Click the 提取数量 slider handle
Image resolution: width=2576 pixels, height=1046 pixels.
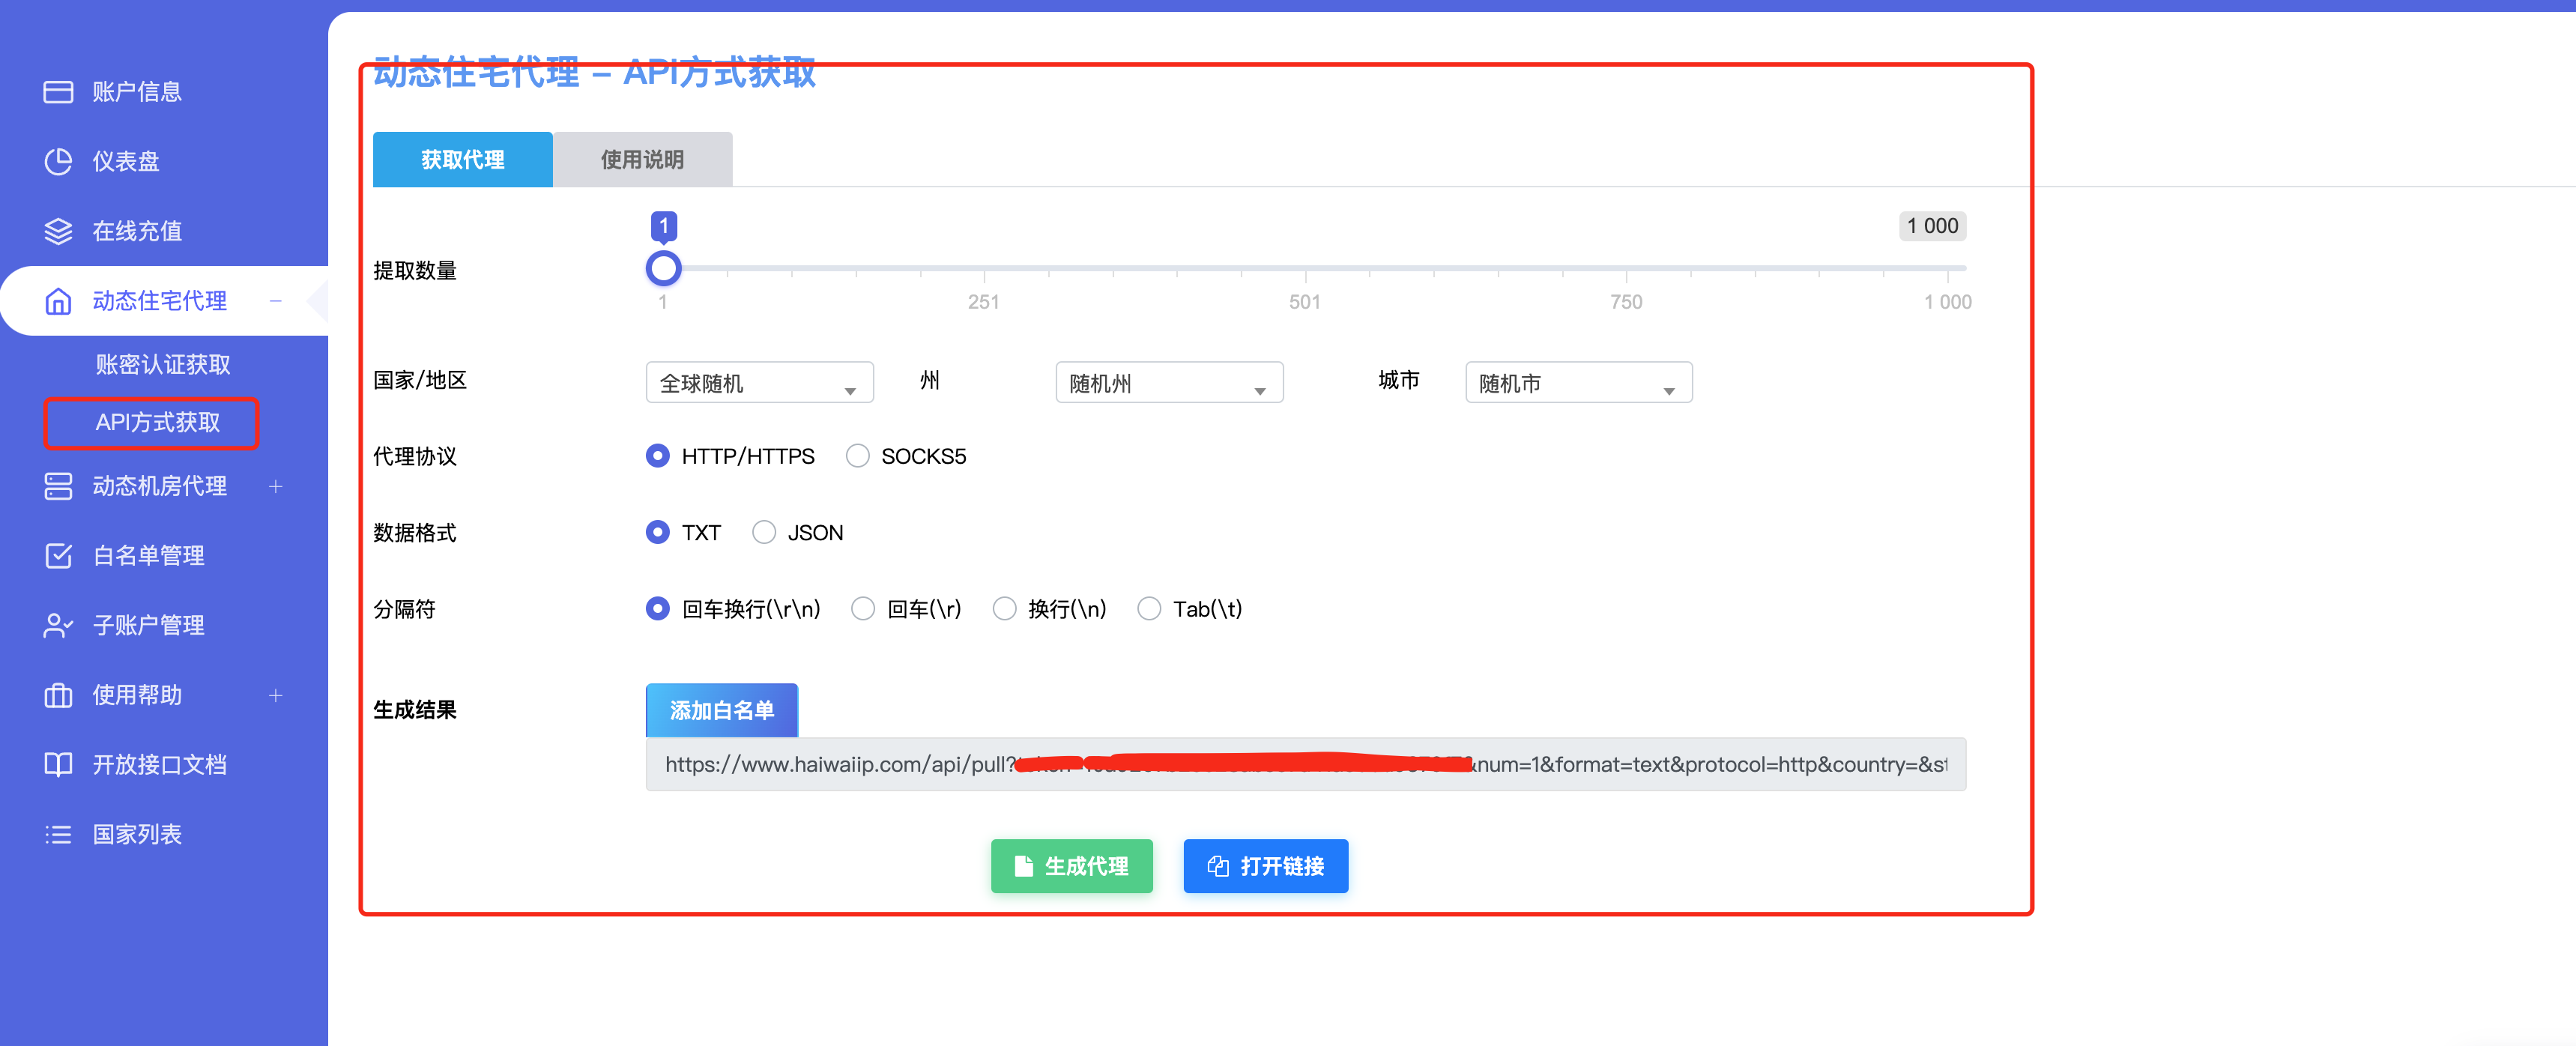[x=663, y=268]
